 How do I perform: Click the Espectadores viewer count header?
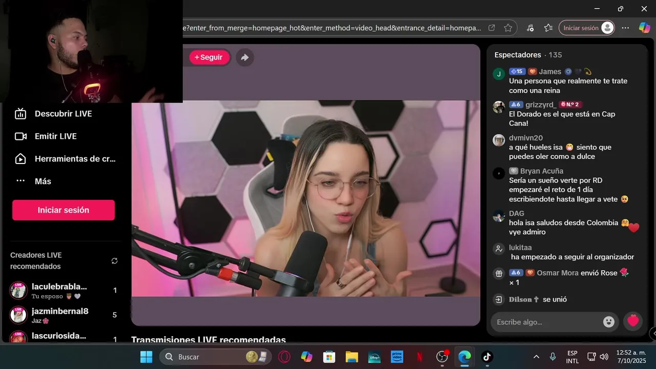(528, 55)
